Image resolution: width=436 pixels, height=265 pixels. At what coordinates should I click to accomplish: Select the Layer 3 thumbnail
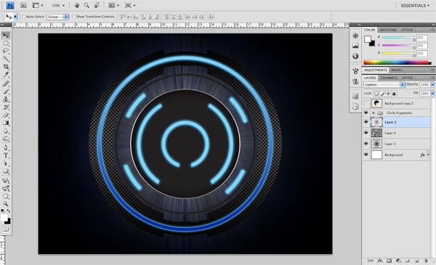[x=376, y=144]
